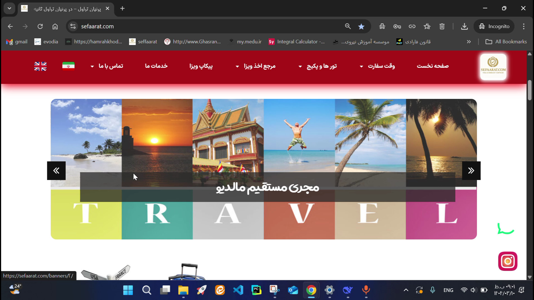Screen dimensions: 534x300
Task: Open پیکاپ ویزا link
Action: tap(201, 66)
